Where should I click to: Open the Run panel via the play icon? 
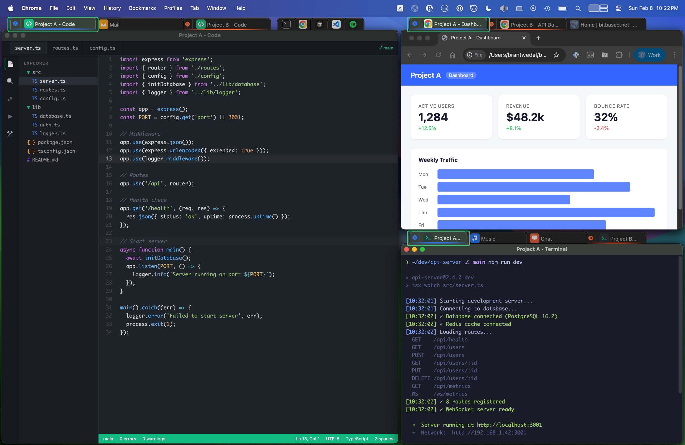pyautogui.click(x=10, y=116)
